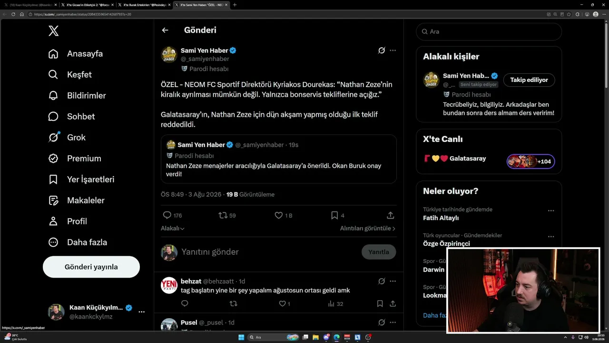This screenshot has width=609, height=343.
Task: Open Grok from the sidebar
Action: pyautogui.click(x=67, y=138)
